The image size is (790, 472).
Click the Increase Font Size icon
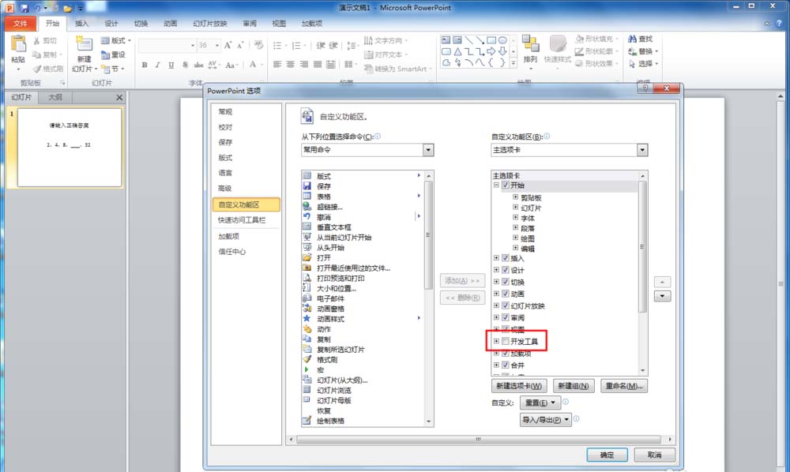(x=228, y=45)
